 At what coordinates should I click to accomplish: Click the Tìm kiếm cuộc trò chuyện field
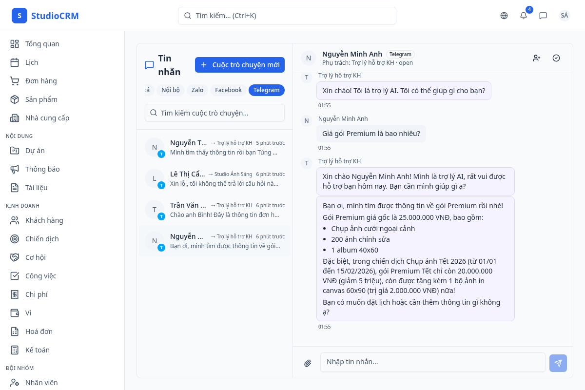pyautogui.click(x=214, y=113)
